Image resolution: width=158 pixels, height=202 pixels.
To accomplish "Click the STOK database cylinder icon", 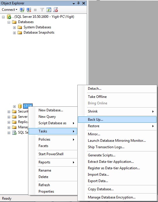I will [20, 106].
